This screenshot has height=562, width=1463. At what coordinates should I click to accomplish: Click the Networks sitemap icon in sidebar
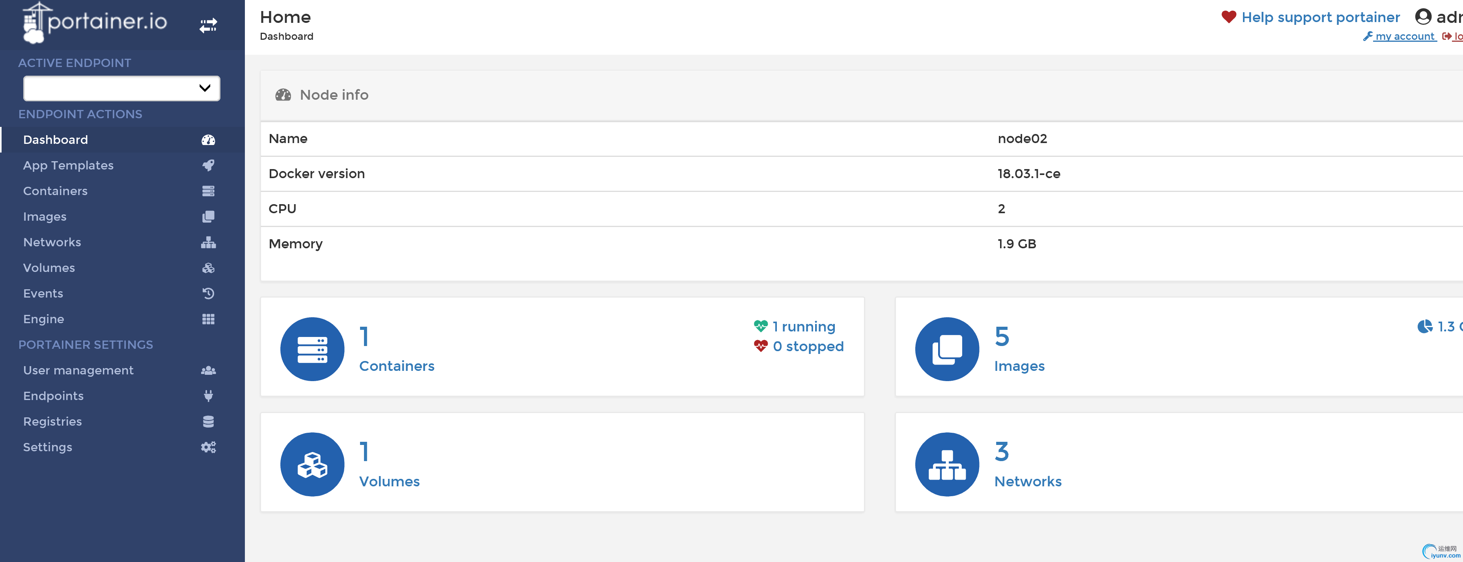208,242
